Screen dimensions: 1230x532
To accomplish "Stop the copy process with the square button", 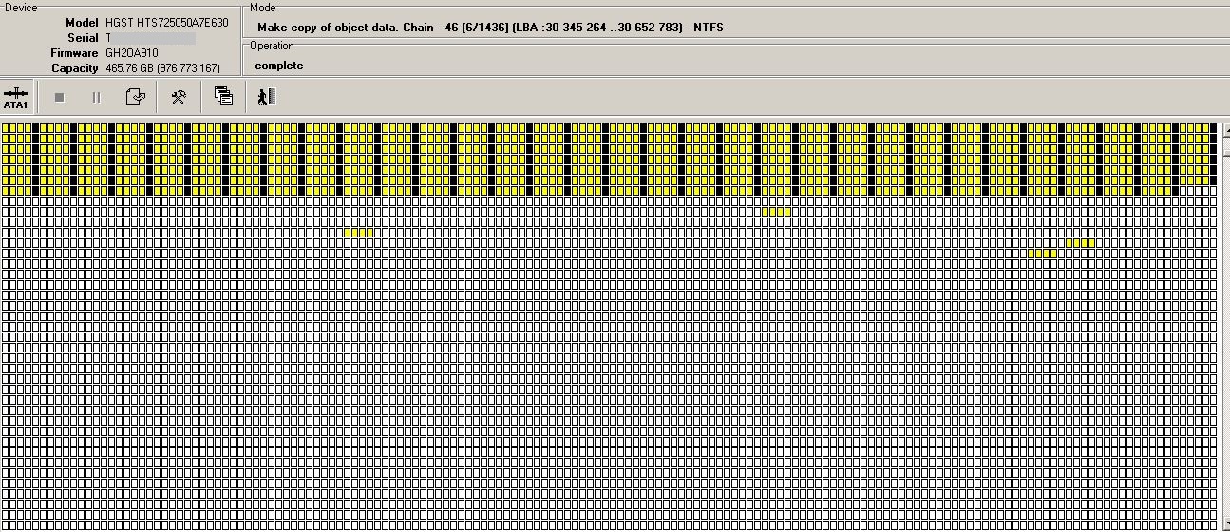I will click(x=60, y=97).
